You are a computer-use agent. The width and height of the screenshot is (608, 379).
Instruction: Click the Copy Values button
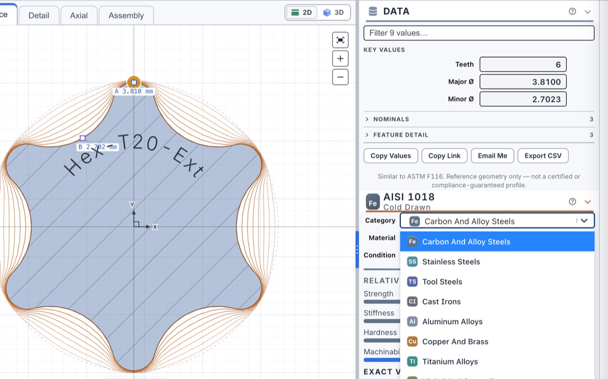[x=391, y=156]
